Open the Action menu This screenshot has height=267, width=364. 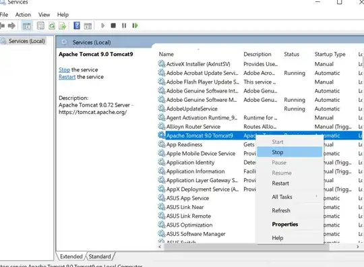click(x=23, y=15)
